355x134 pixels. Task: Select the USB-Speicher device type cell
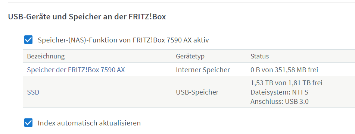coord(197,92)
